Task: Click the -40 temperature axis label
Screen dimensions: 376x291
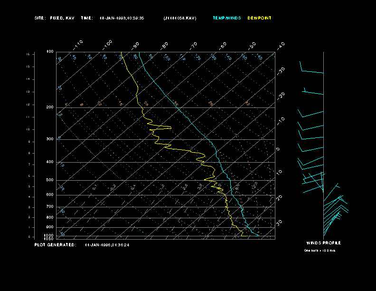Action: (x=281, y=46)
